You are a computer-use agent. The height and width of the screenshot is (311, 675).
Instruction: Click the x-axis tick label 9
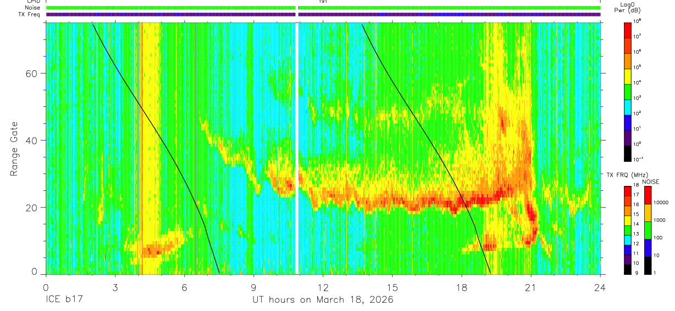[x=253, y=287]
